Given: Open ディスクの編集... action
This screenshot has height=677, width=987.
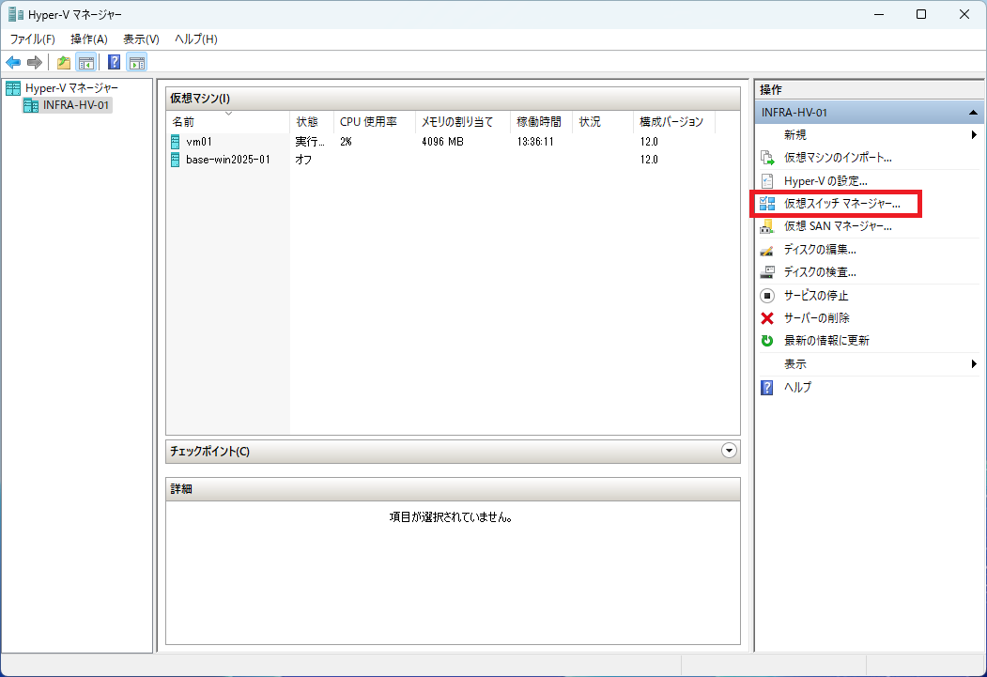Looking at the screenshot, I should tap(820, 250).
